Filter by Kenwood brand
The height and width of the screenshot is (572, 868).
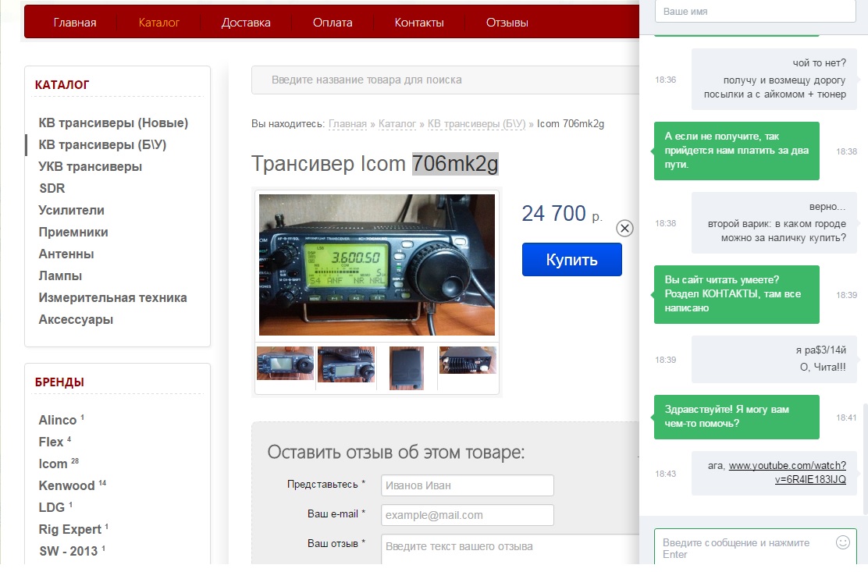(x=66, y=485)
